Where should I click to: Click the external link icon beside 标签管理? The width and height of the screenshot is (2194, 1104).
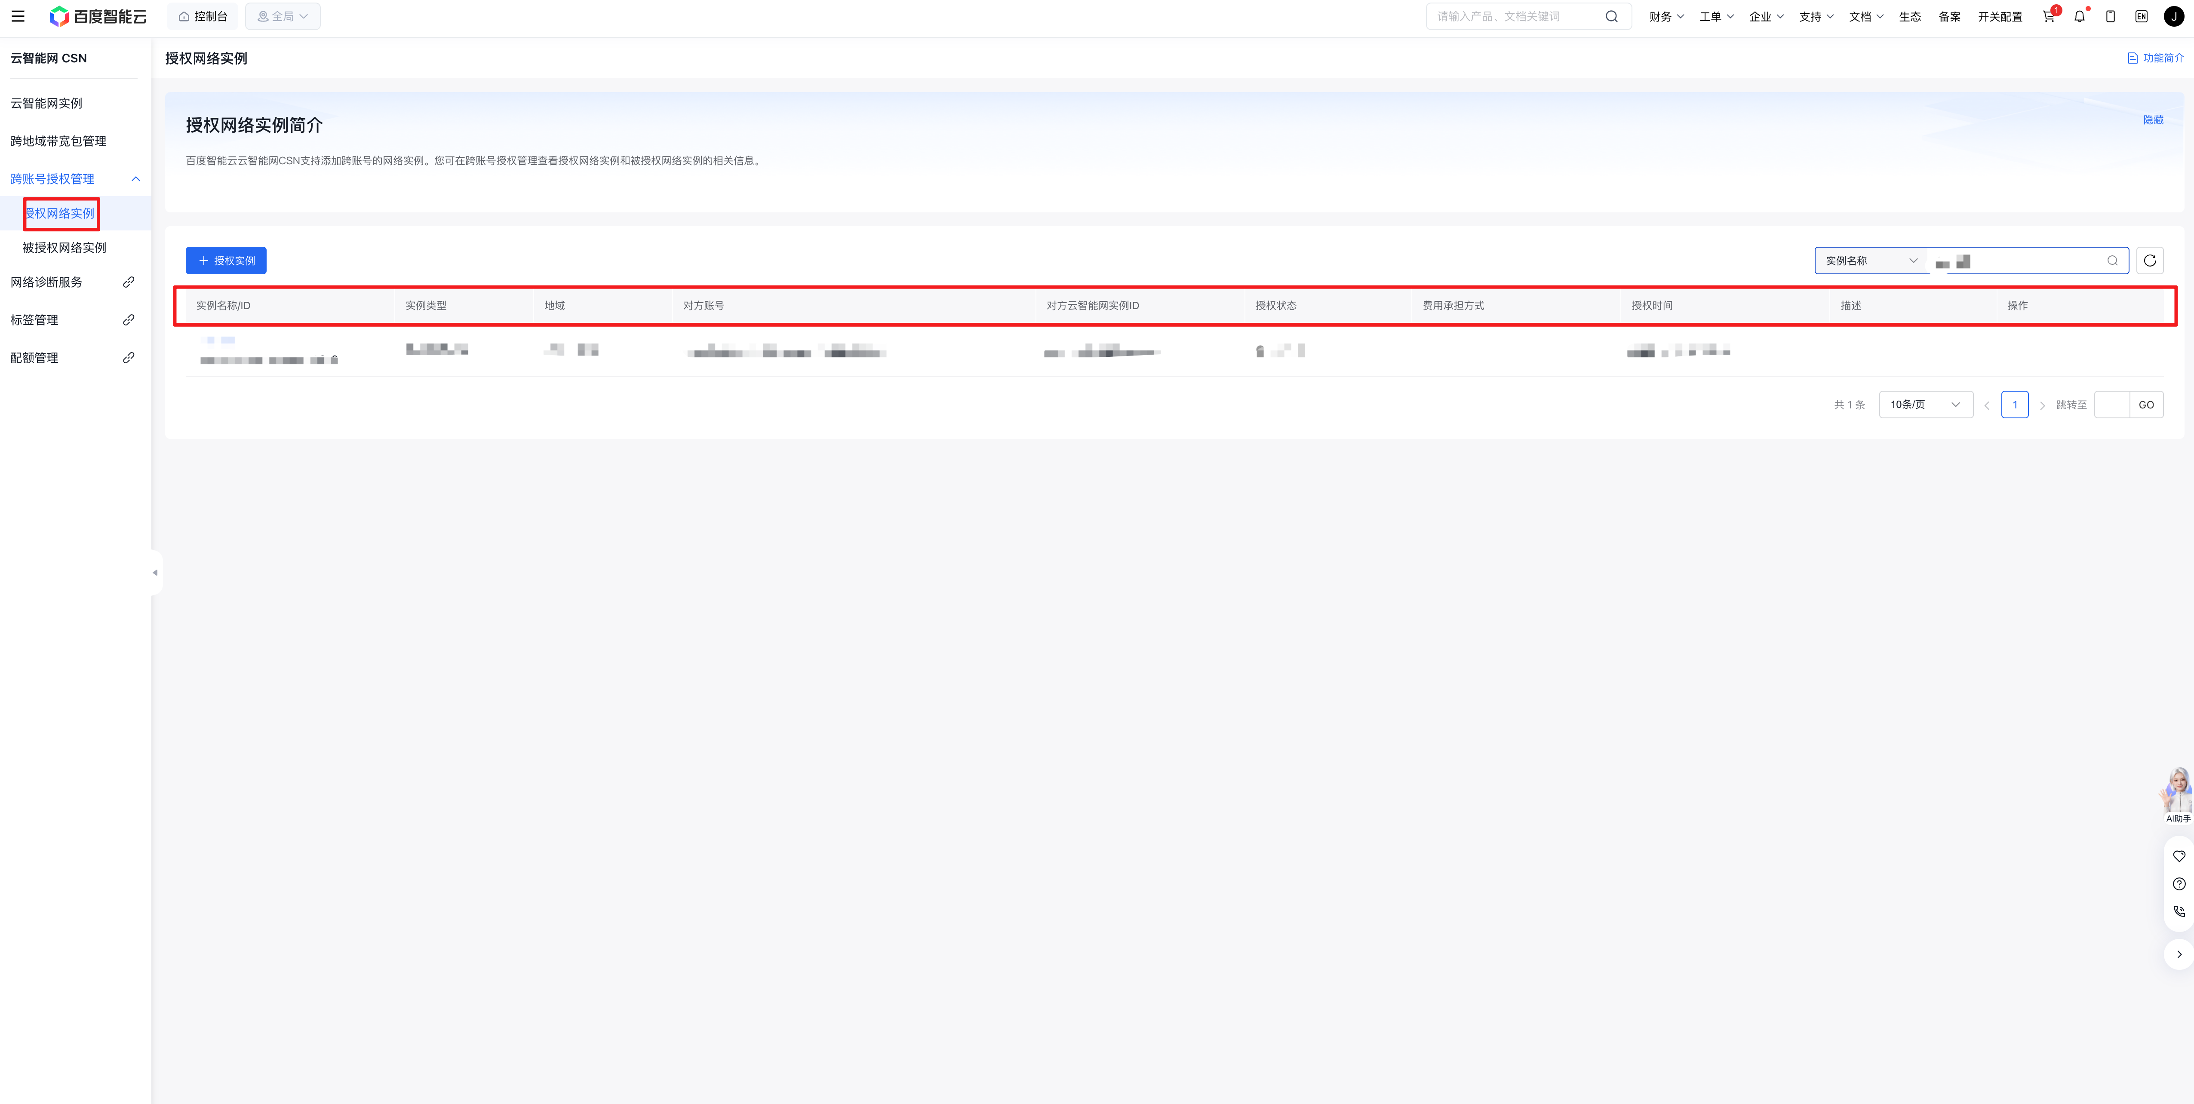coord(129,320)
